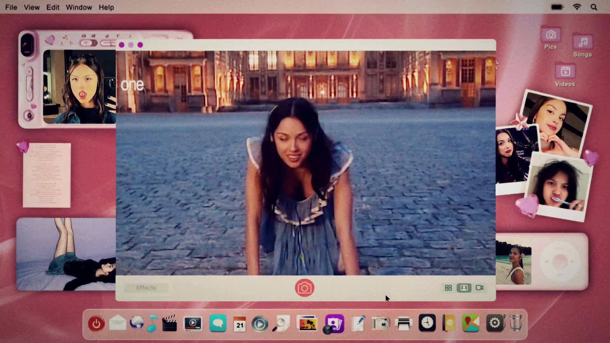
Task: Open the teal Messages chat bubble
Action: click(x=218, y=323)
